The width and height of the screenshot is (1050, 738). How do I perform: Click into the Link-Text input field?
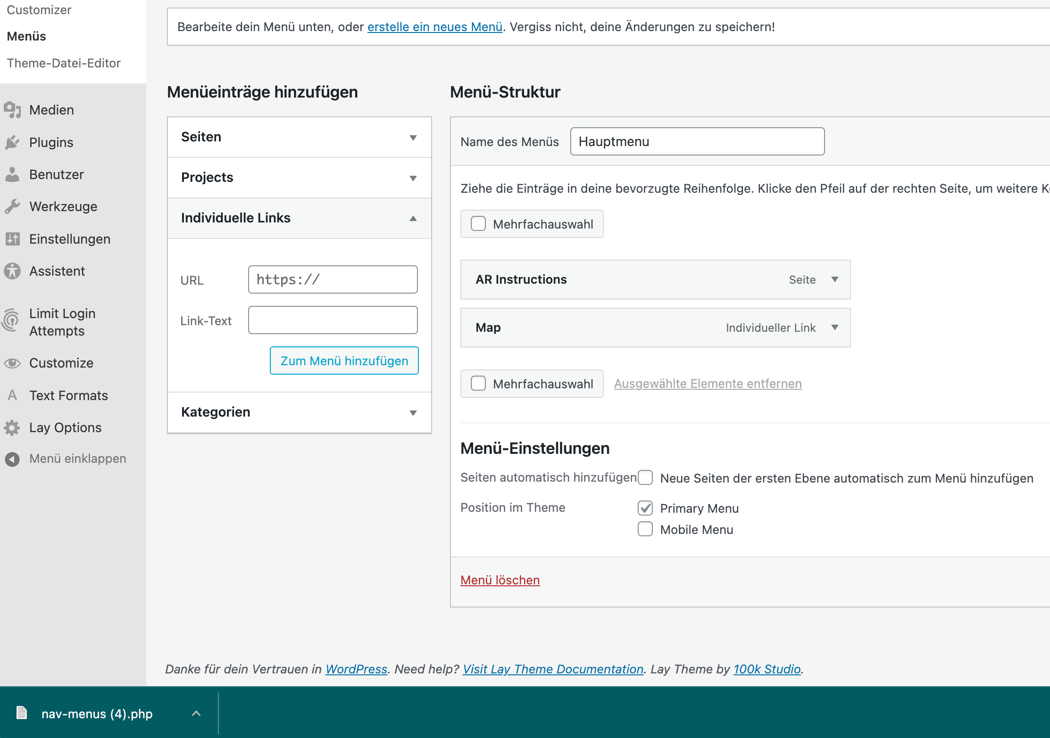tap(333, 320)
